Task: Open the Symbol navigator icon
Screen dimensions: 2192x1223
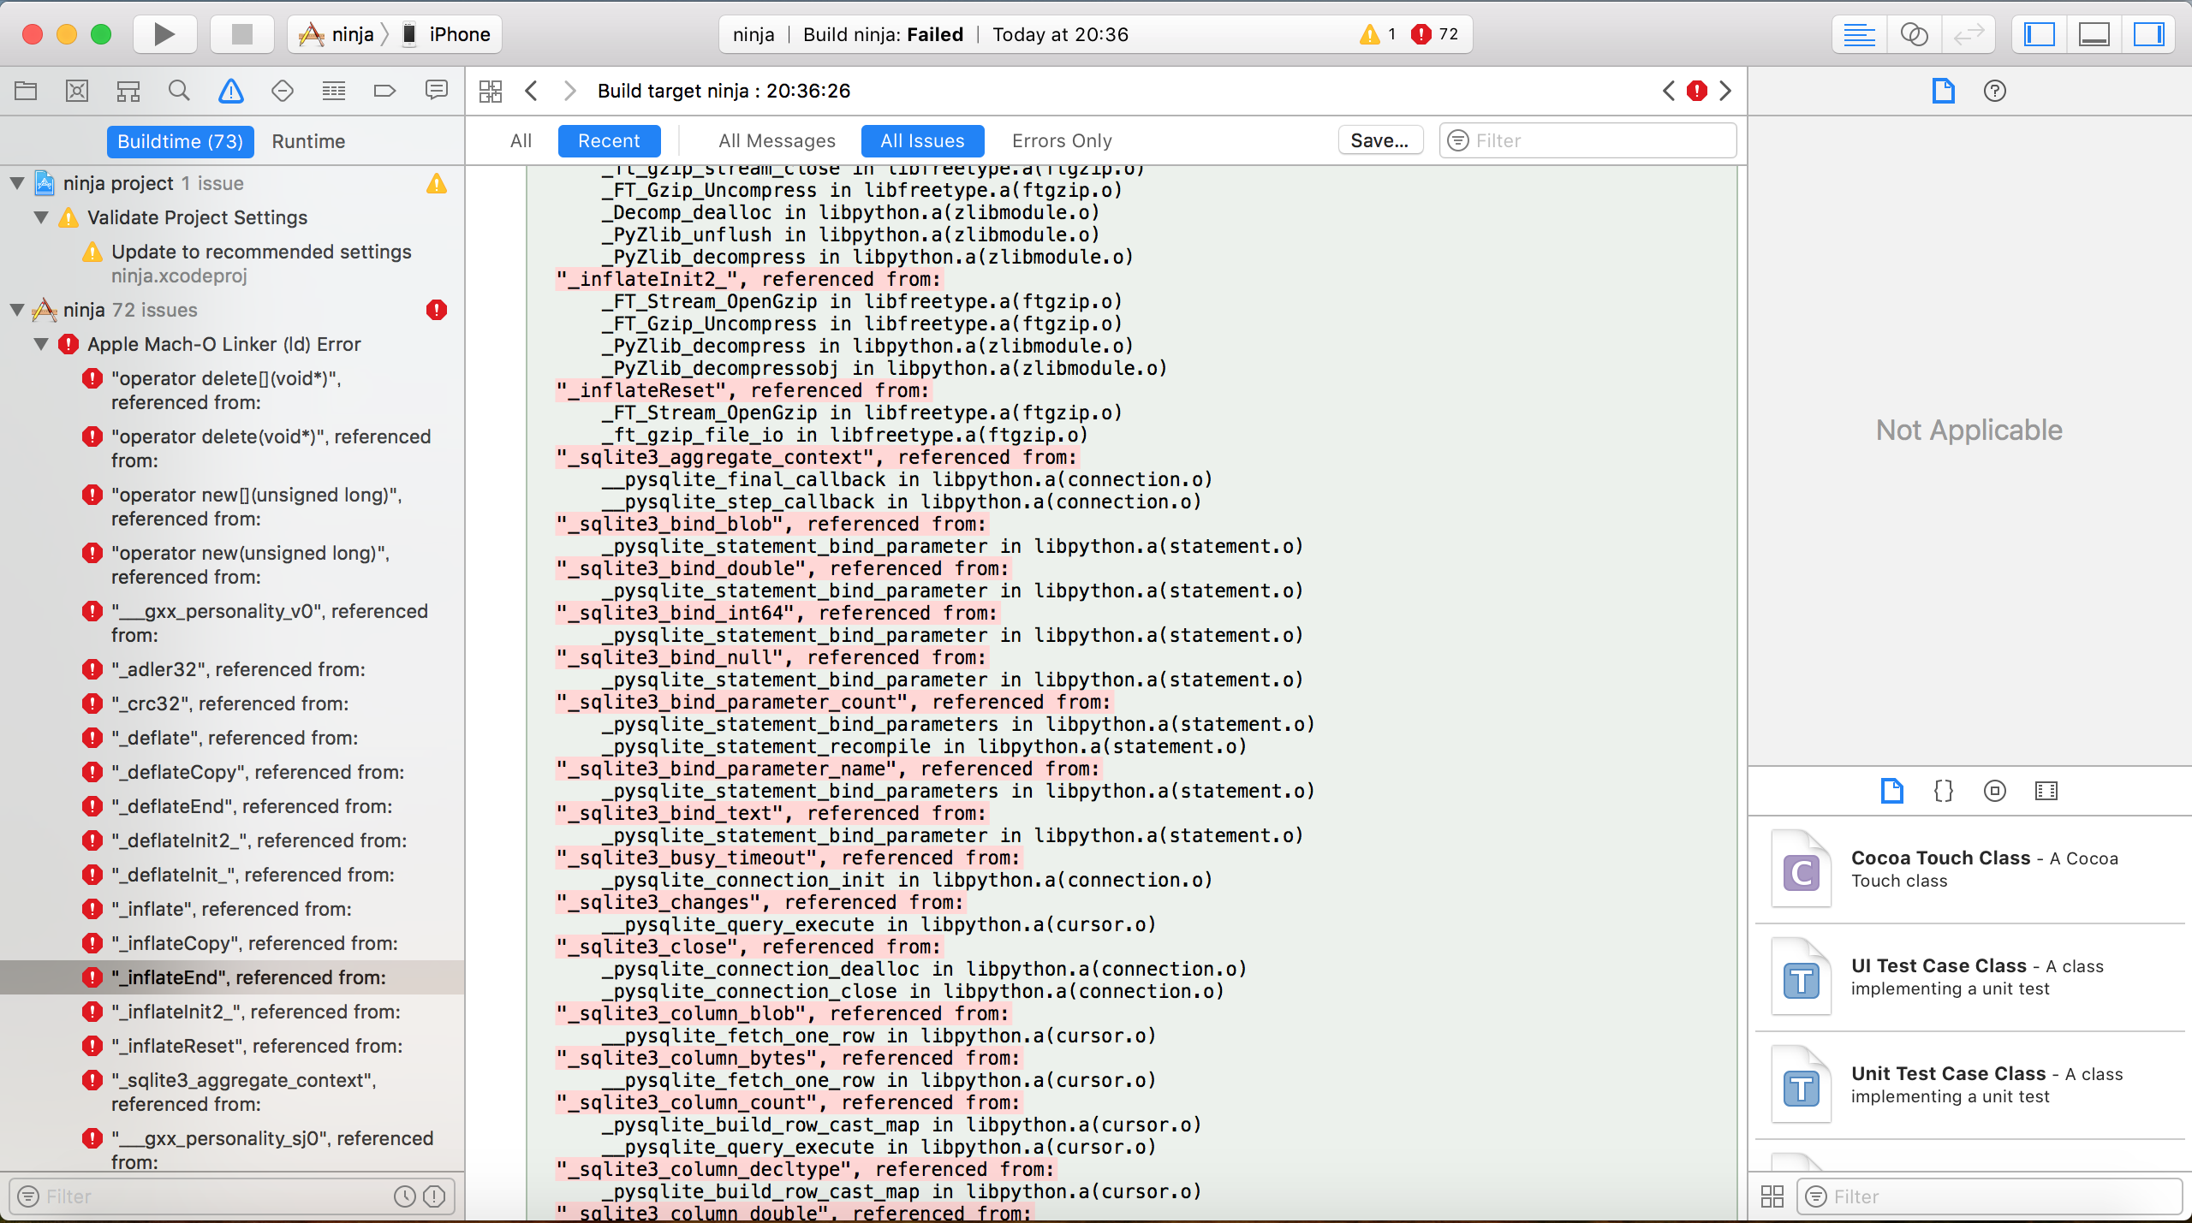Action: pyautogui.click(x=128, y=90)
